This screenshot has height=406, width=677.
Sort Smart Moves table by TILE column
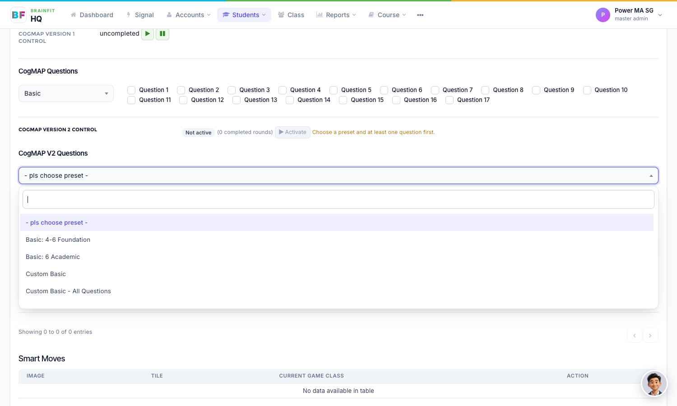[157, 376]
